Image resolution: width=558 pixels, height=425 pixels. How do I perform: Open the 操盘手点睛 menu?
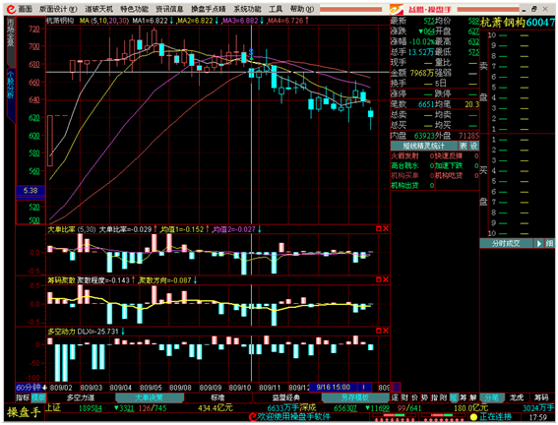209,9
